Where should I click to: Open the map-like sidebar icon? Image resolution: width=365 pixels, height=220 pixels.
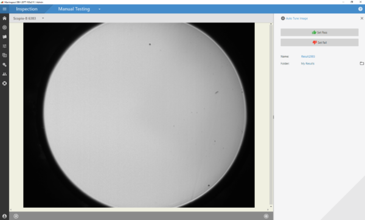(4, 36)
